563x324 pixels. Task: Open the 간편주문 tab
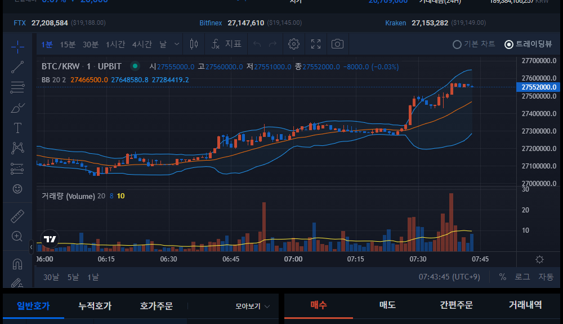tap(457, 305)
